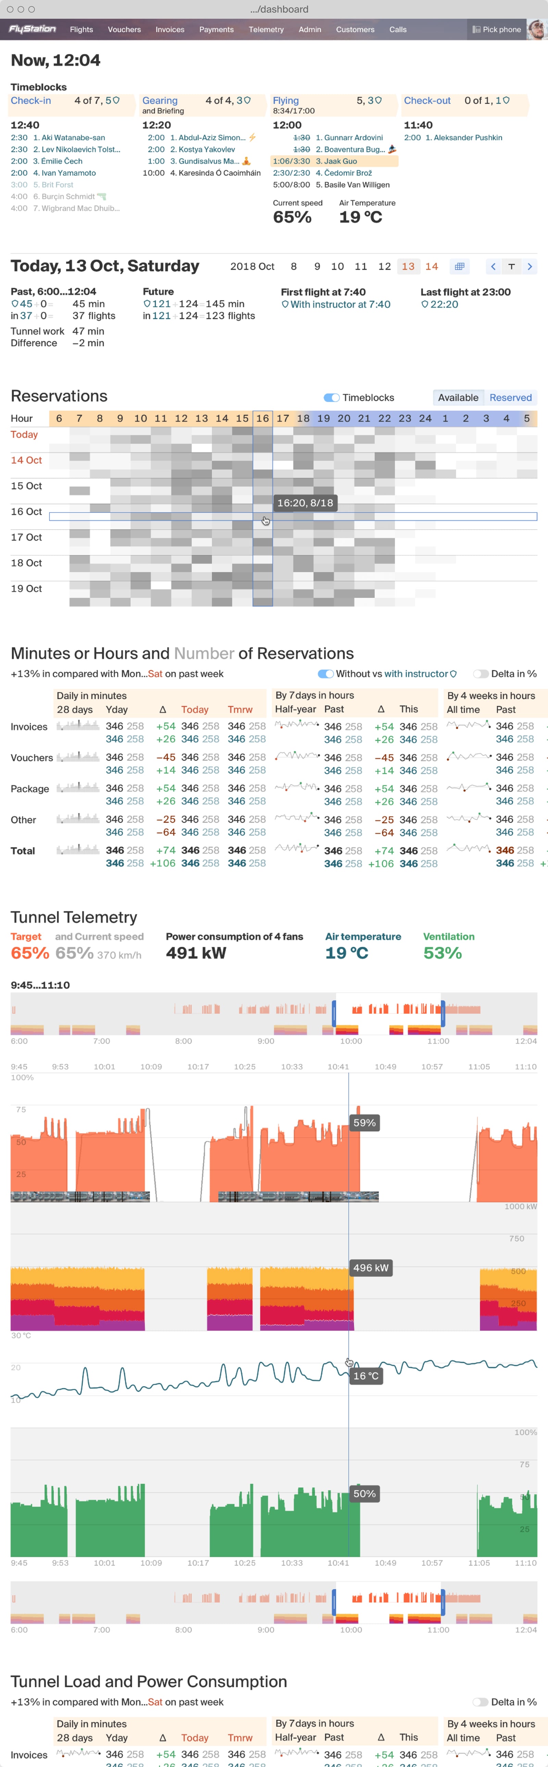Select the Reserved view button
This screenshot has width=548, height=1767.
[510, 398]
